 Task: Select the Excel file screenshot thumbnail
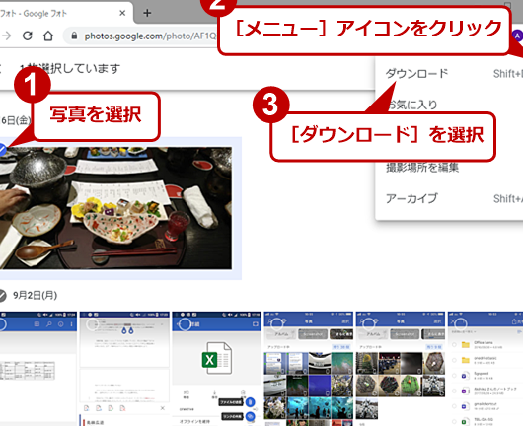(185, 324)
